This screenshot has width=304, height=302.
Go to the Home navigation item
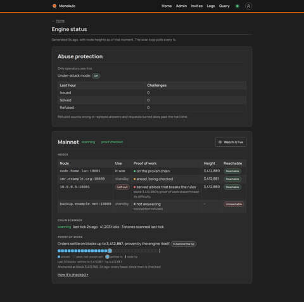tap(167, 6)
